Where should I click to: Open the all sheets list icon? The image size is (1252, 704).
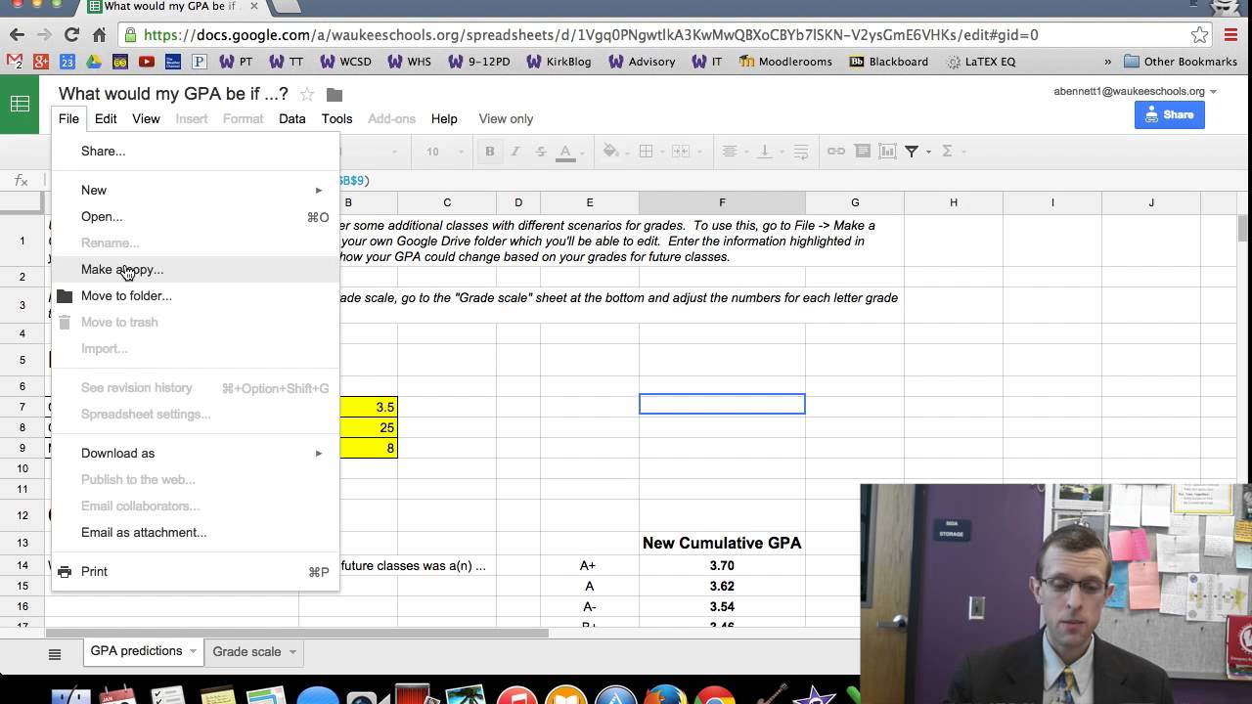click(55, 654)
